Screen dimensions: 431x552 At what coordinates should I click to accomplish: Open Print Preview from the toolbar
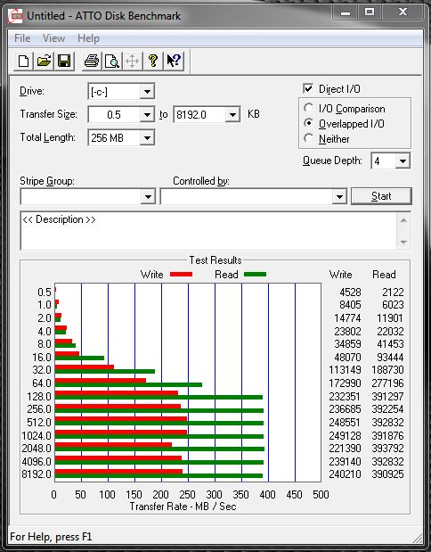(112, 61)
